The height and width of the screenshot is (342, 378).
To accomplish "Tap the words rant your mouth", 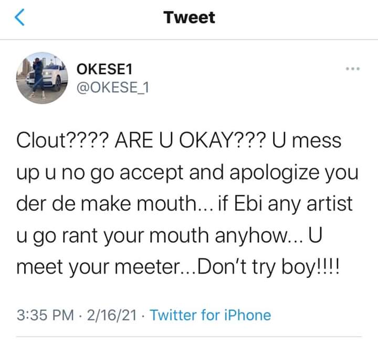I will (135, 236).
